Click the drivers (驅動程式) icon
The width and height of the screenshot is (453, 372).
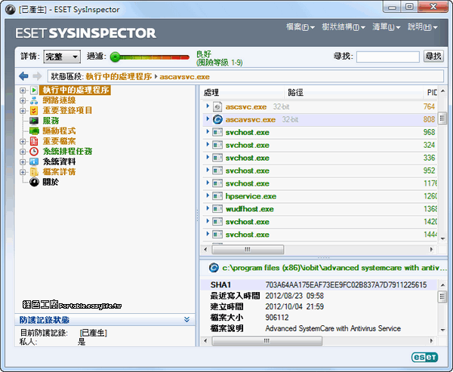pyautogui.click(x=34, y=131)
